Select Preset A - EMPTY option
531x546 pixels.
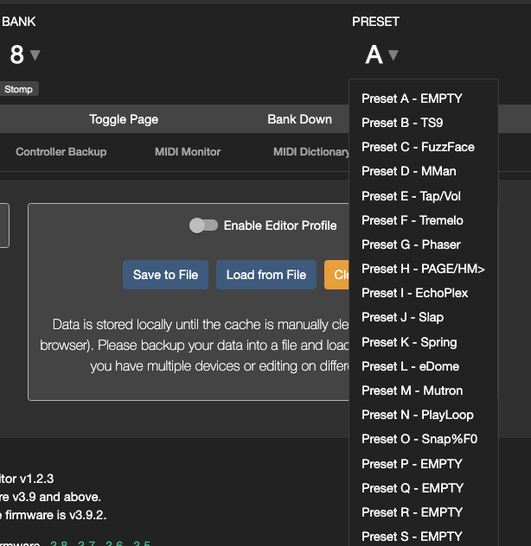point(412,98)
